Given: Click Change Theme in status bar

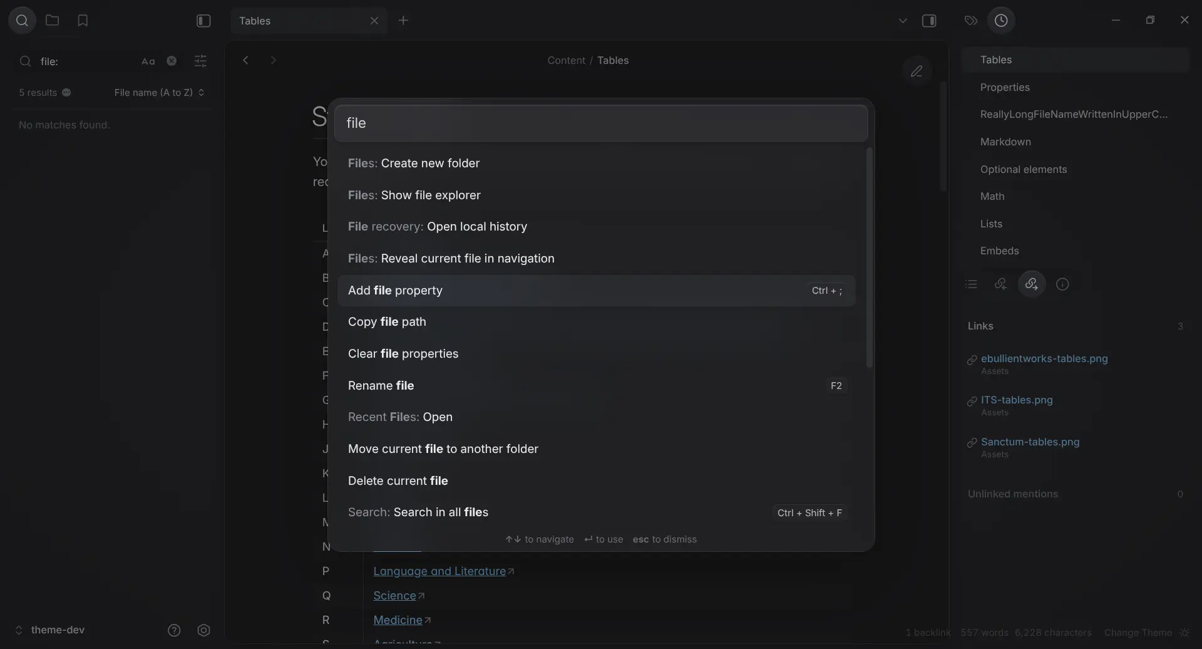Looking at the screenshot, I should click(x=1138, y=633).
